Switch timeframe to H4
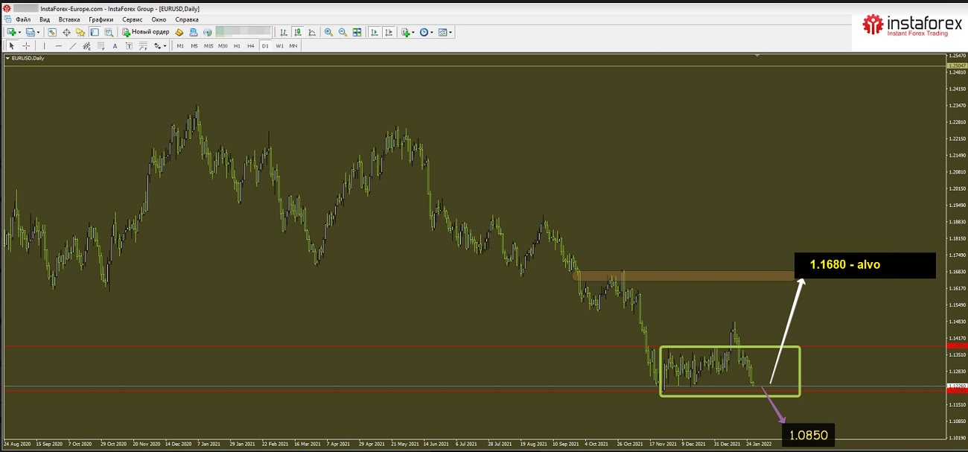The image size is (968, 452). pos(250,46)
